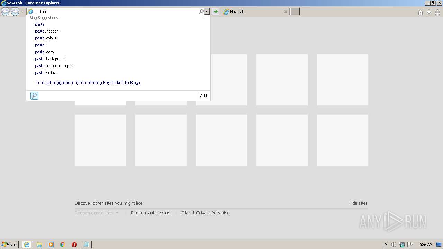Click 'Reopen last session' link
Viewport: 443px width, 249px height.
[x=151, y=213]
